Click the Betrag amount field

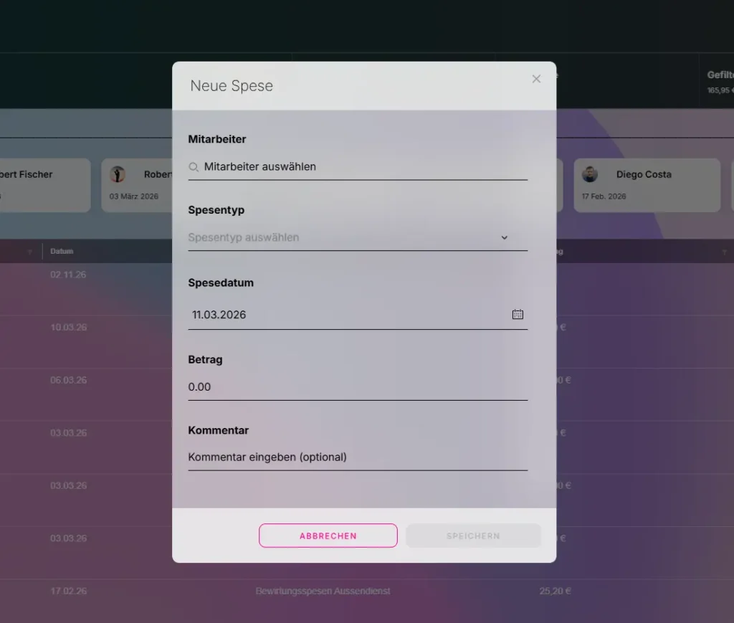[x=357, y=387]
